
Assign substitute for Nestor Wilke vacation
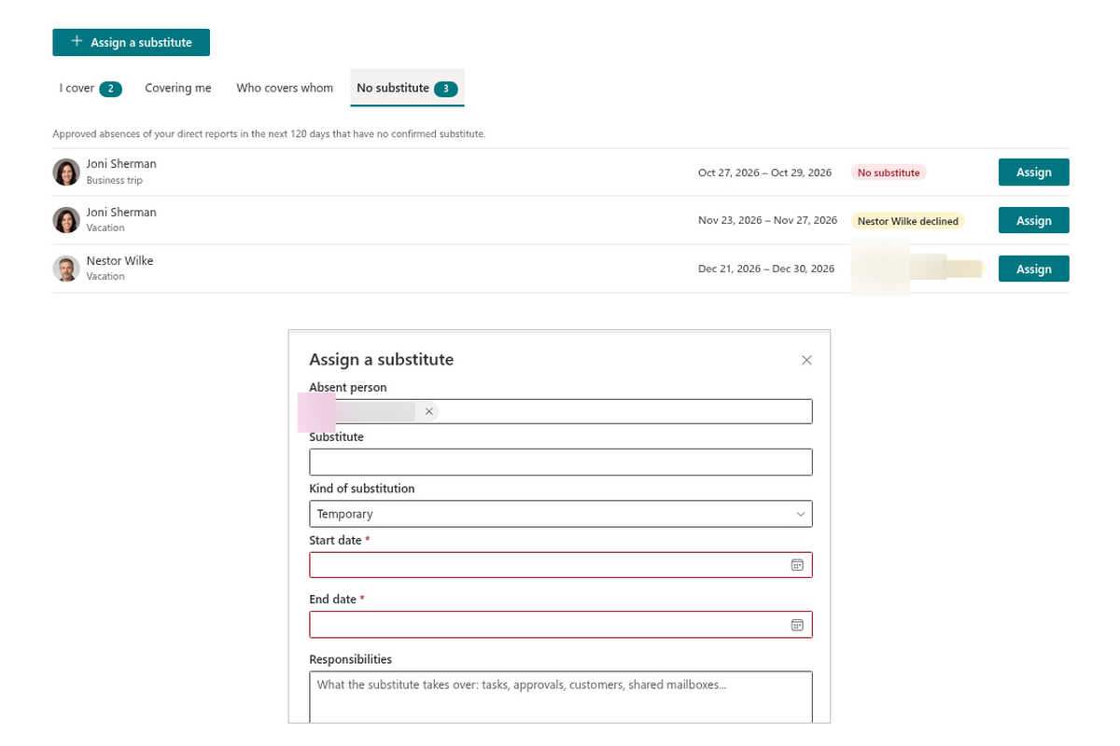tap(1033, 269)
